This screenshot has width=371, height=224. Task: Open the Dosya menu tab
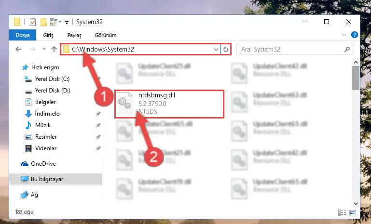click(x=23, y=35)
